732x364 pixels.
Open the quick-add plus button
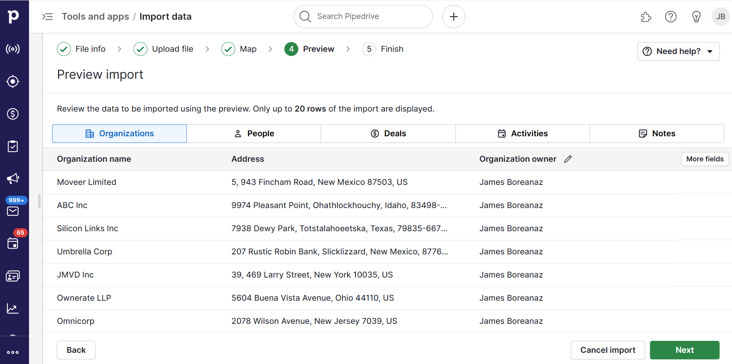pyautogui.click(x=453, y=17)
